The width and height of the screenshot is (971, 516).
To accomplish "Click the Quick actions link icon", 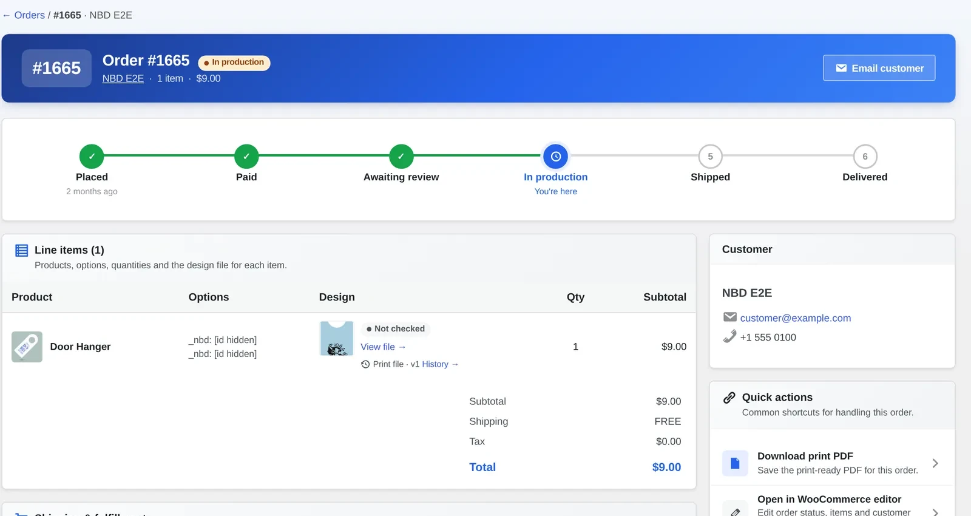I will tap(729, 398).
